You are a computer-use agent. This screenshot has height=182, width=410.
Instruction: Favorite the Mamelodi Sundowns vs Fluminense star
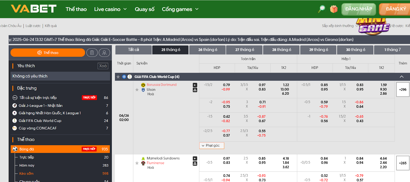137,163
